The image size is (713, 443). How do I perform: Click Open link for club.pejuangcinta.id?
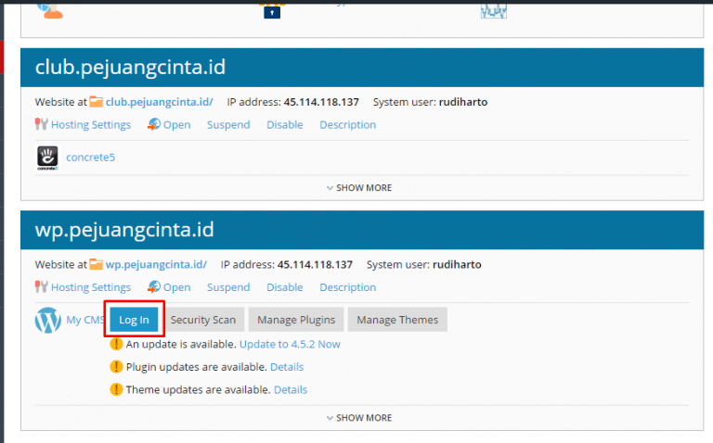[177, 125]
